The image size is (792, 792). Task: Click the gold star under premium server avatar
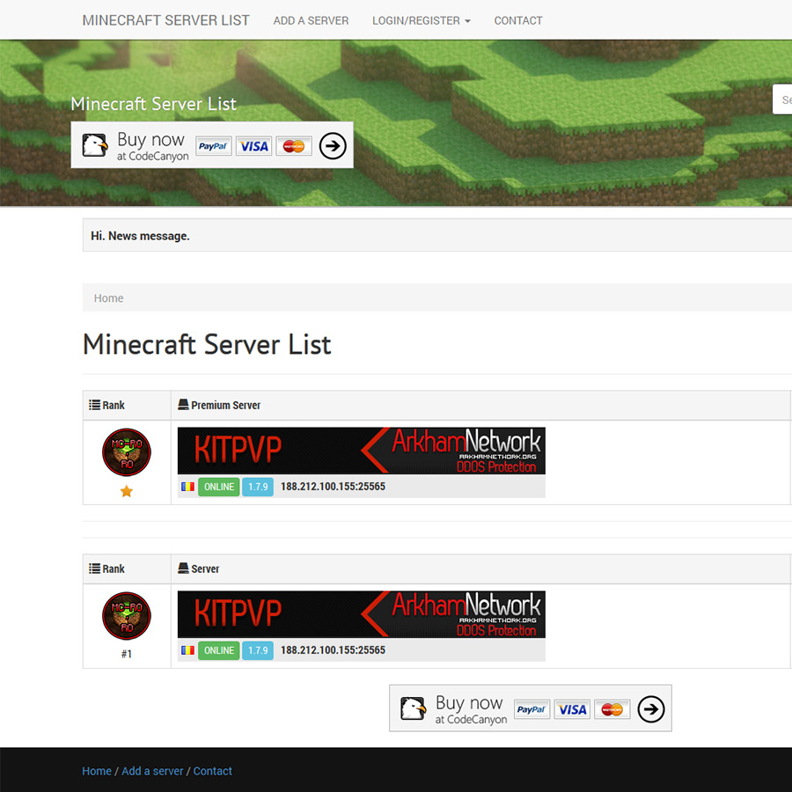coord(126,491)
